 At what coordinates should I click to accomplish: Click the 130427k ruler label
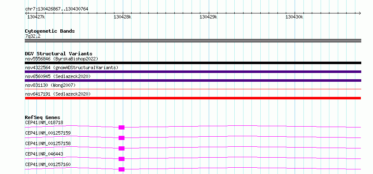(x=36, y=17)
